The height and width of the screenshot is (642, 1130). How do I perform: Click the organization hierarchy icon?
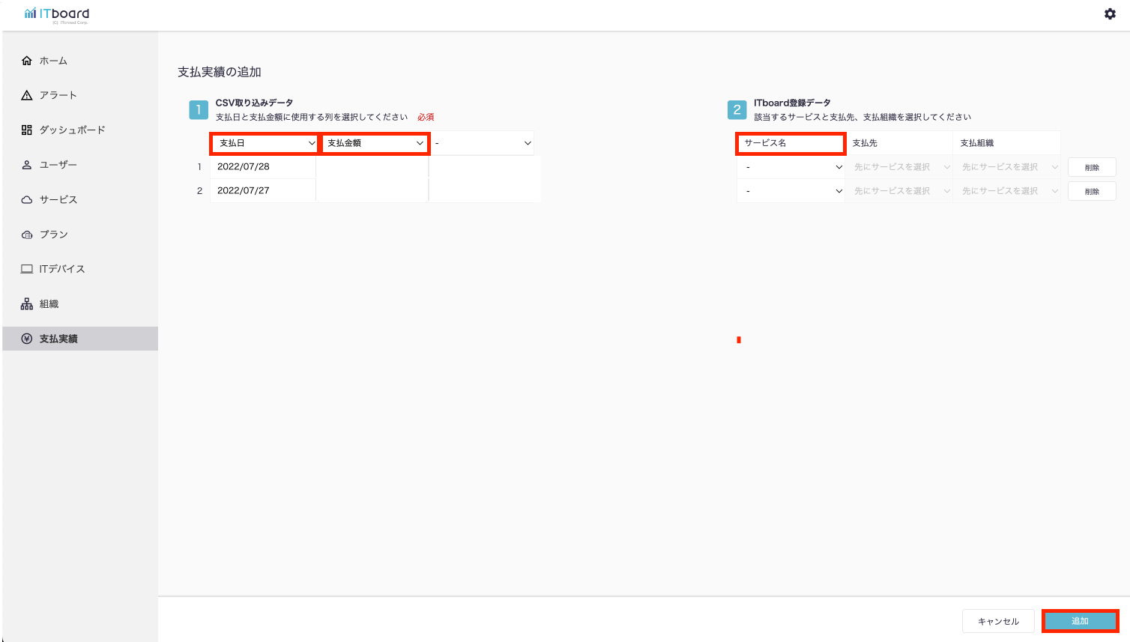tap(27, 304)
